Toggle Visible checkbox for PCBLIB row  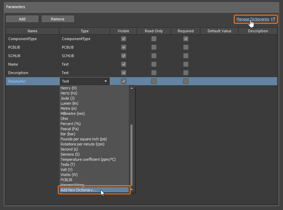pyautogui.click(x=124, y=47)
